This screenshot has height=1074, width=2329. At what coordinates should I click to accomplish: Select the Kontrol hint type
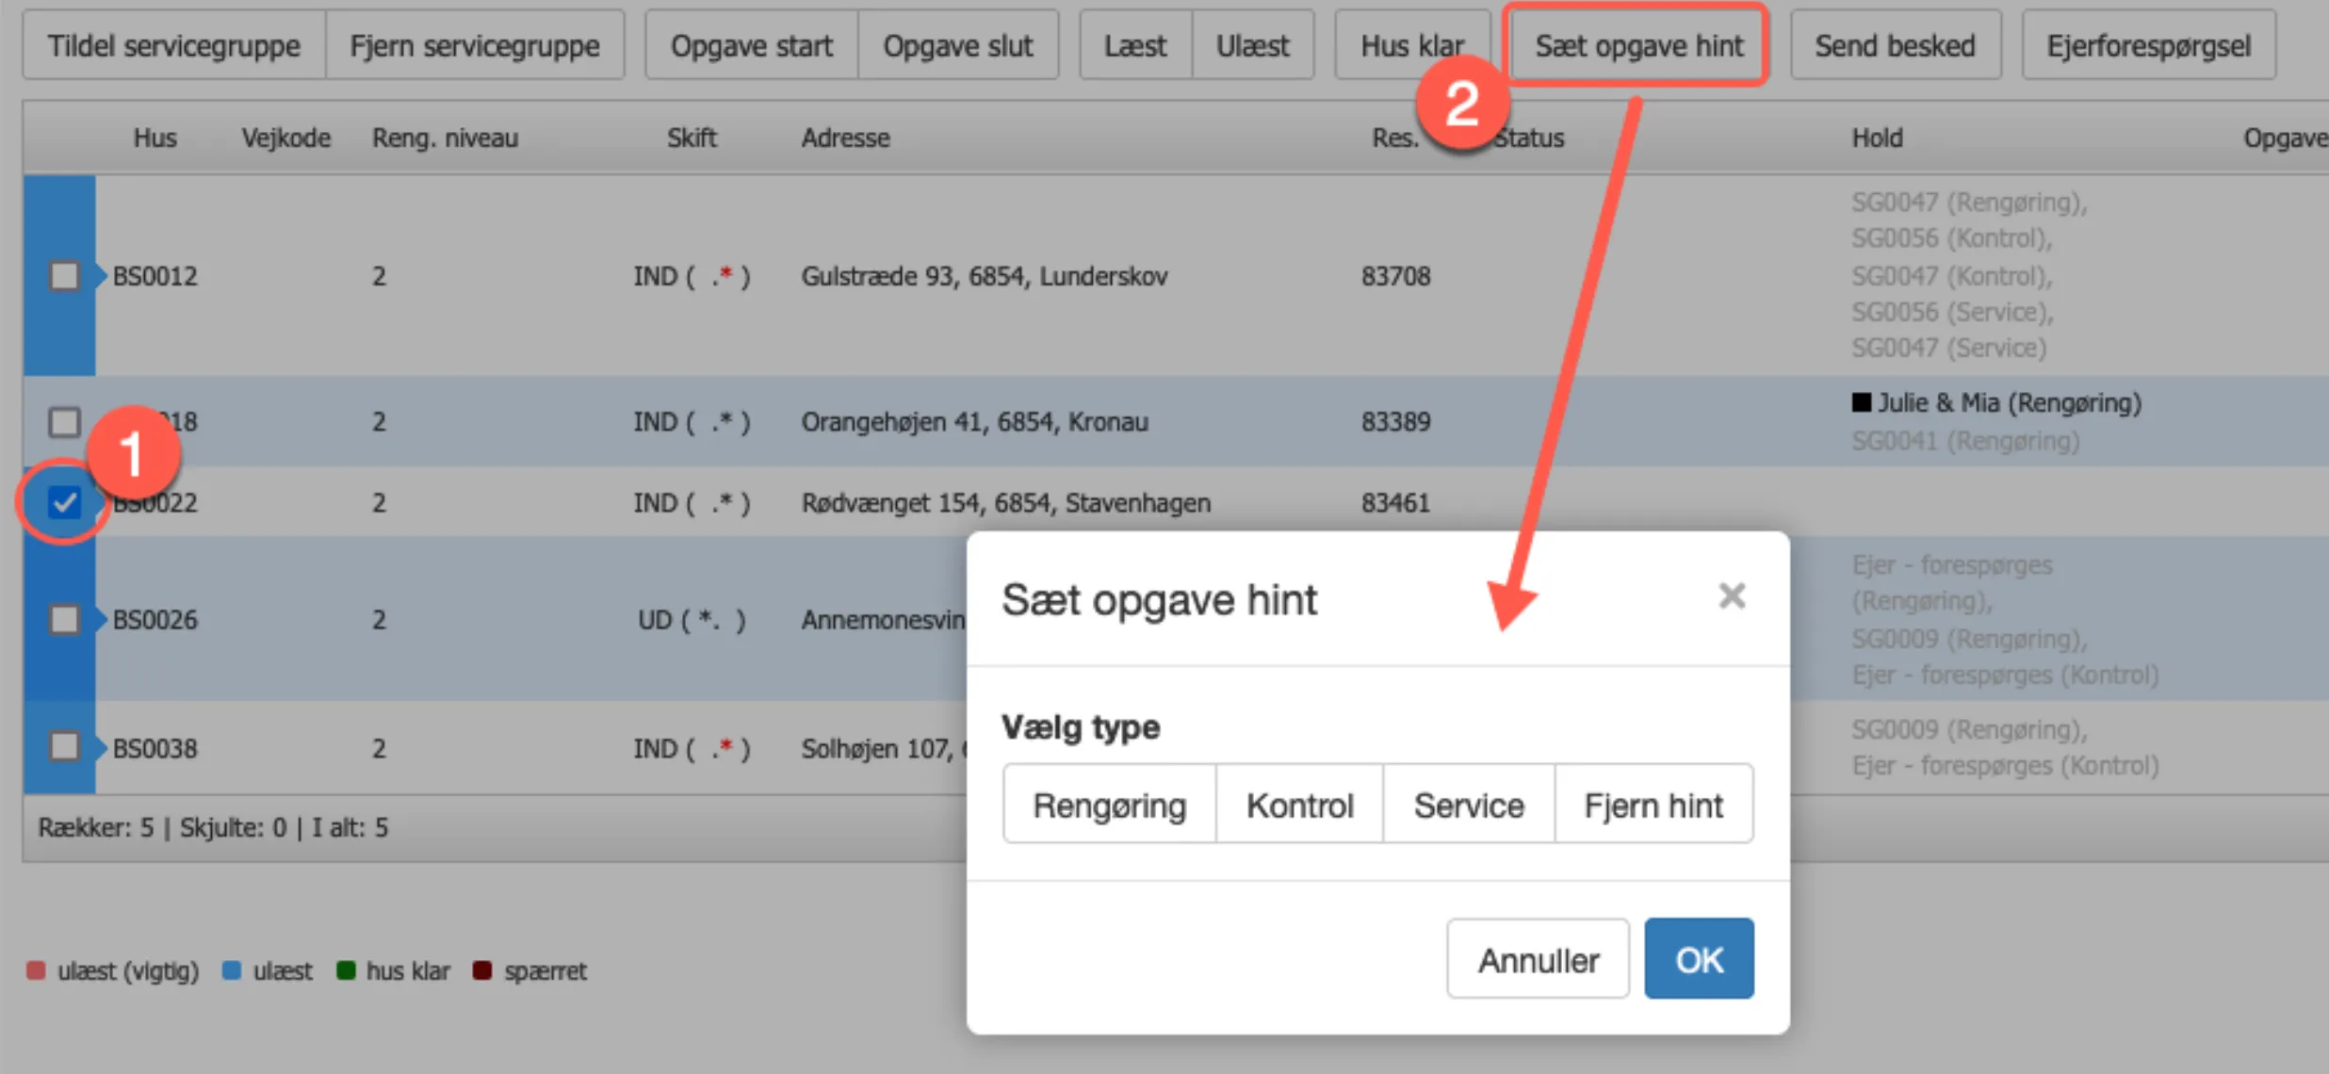(1299, 805)
